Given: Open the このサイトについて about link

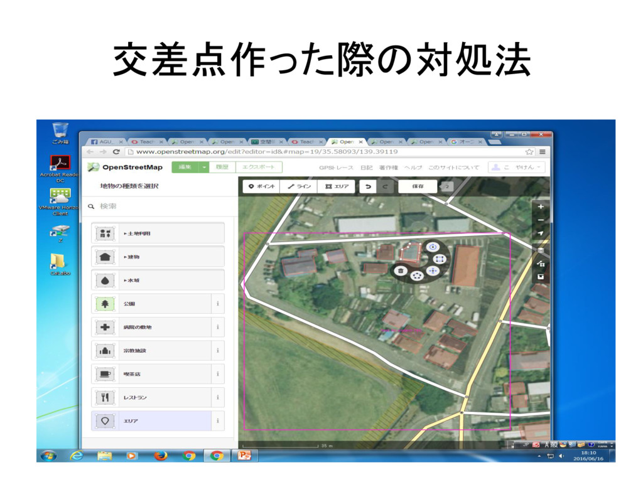Looking at the screenshot, I should pyautogui.click(x=453, y=167).
